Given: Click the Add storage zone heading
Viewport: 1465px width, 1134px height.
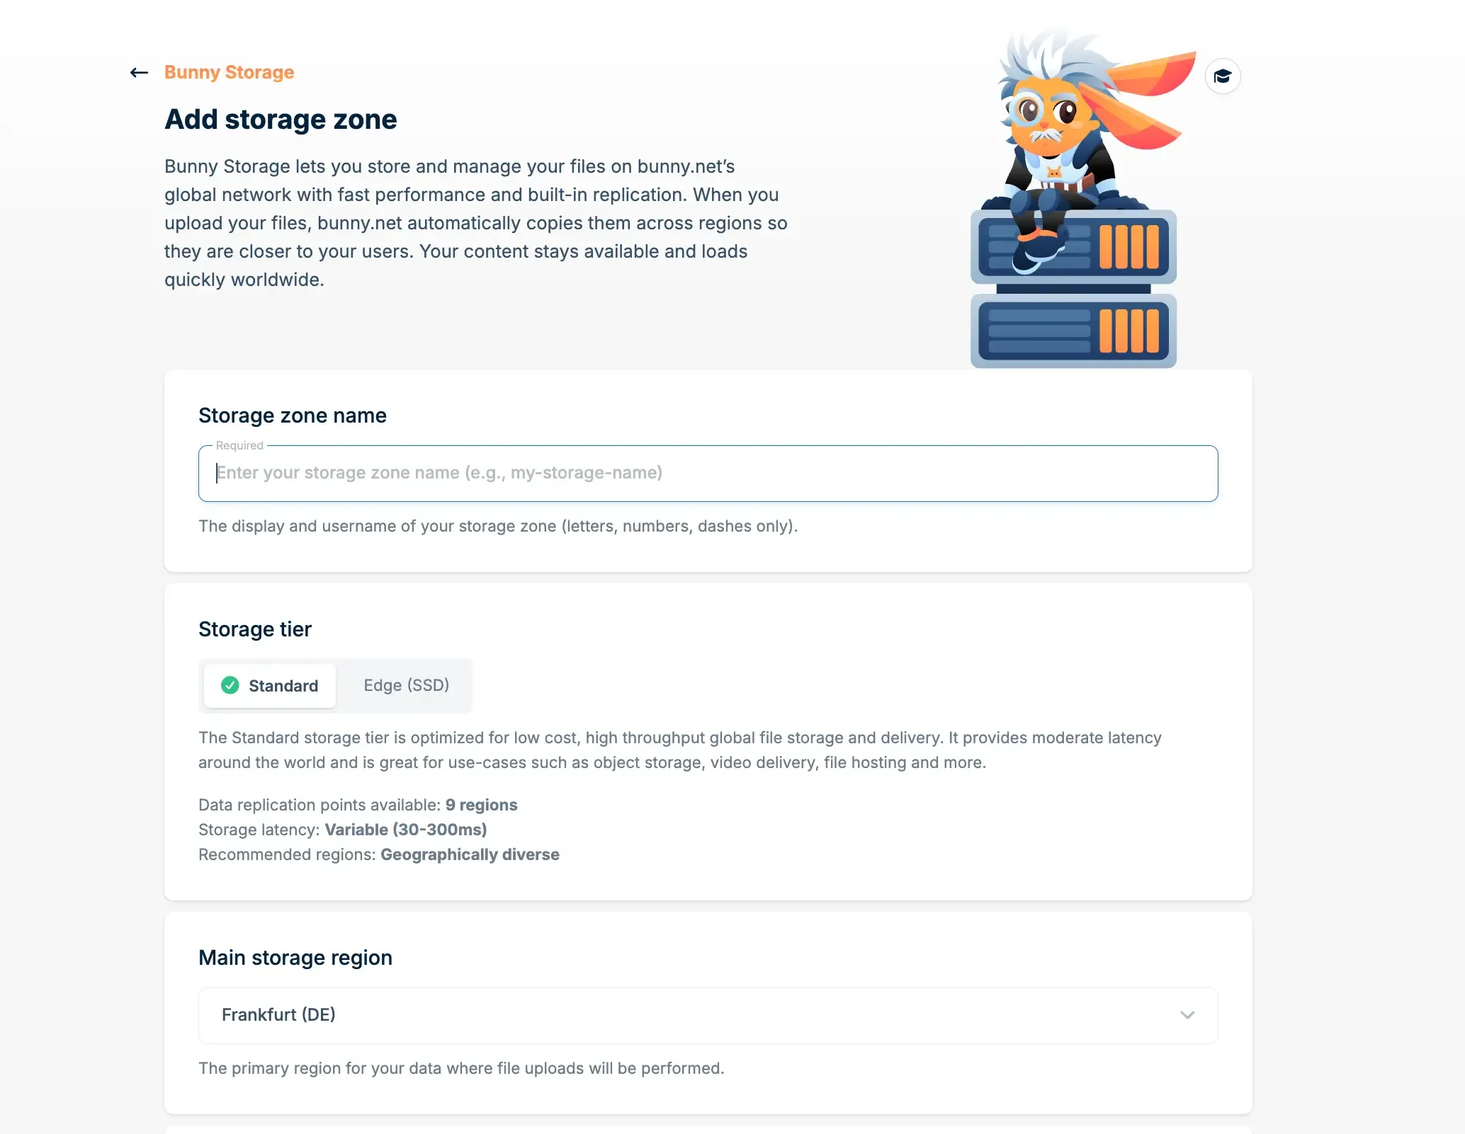Looking at the screenshot, I should 281,119.
